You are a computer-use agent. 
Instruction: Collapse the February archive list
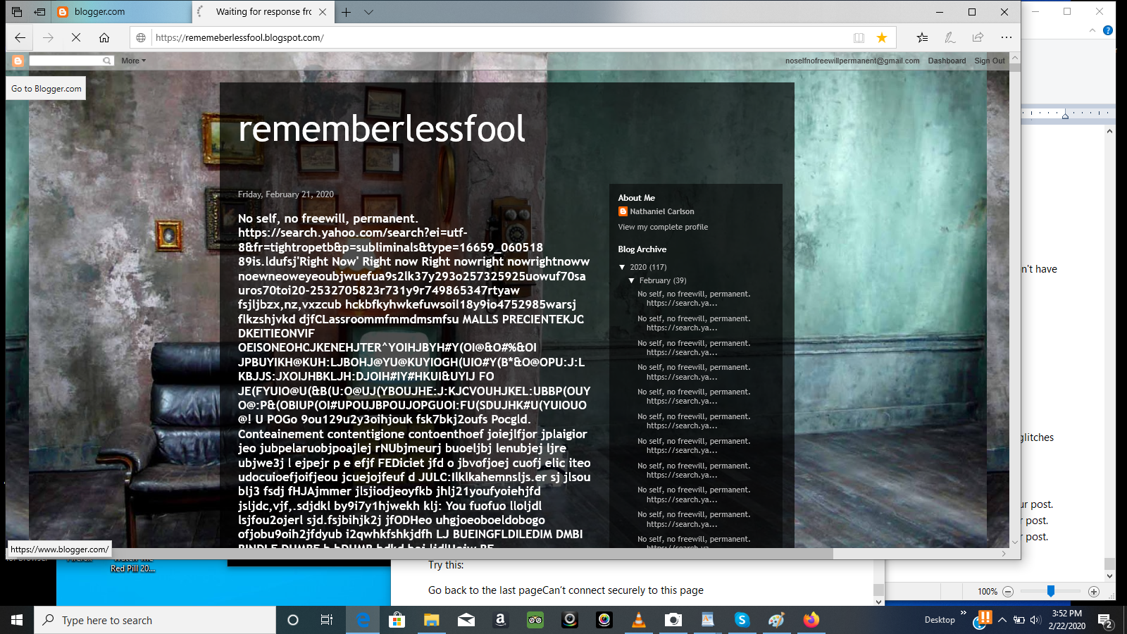(x=631, y=280)
